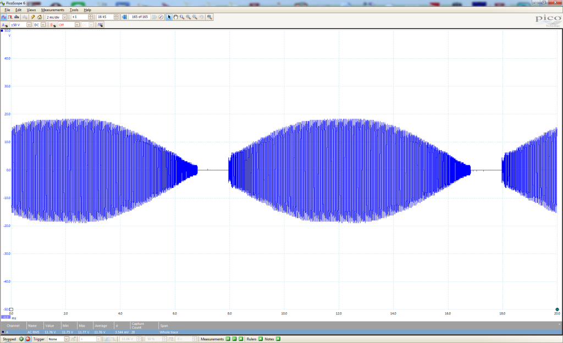The height and width of the screenshot is (343, 563).
Task: Open the Views menu
Action: tap(31, 10)
